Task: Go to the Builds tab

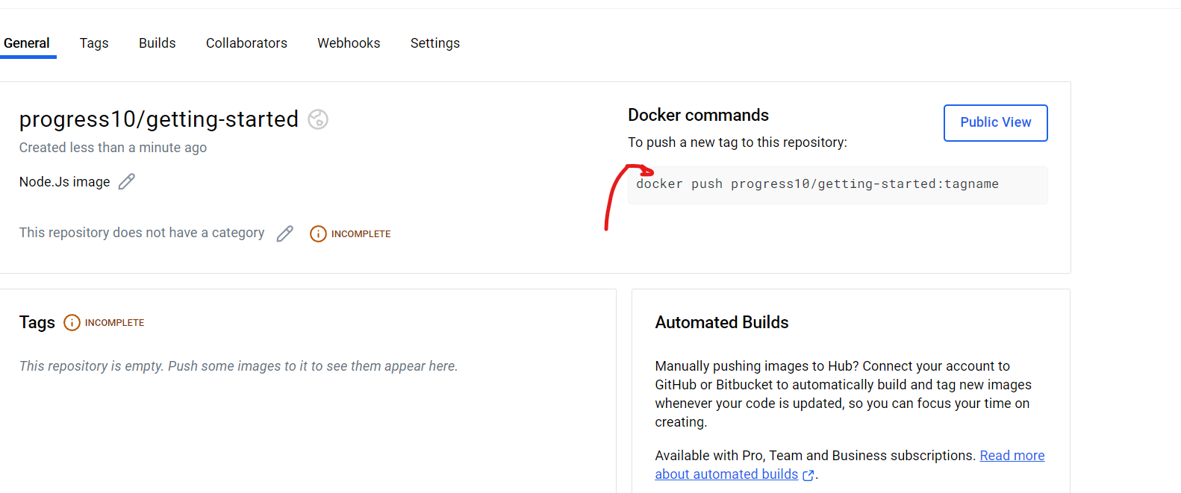Action: tap(158, 43)
